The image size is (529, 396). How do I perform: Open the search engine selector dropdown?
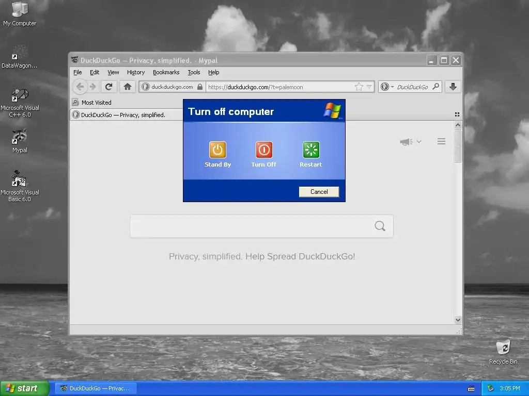(x=387, y=87)
